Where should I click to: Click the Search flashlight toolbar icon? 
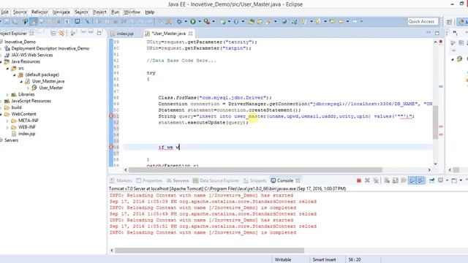click(268, 21)
